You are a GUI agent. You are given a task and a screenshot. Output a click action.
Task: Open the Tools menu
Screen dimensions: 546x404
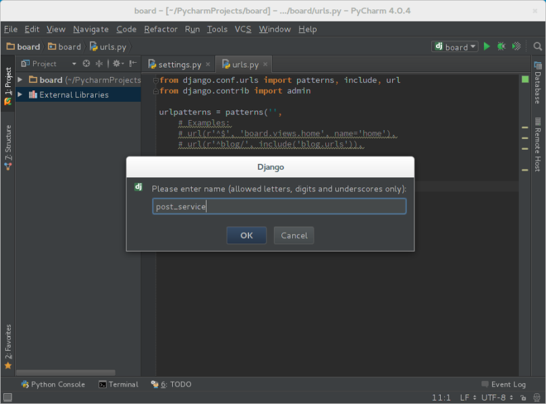[x=217, y=29]
